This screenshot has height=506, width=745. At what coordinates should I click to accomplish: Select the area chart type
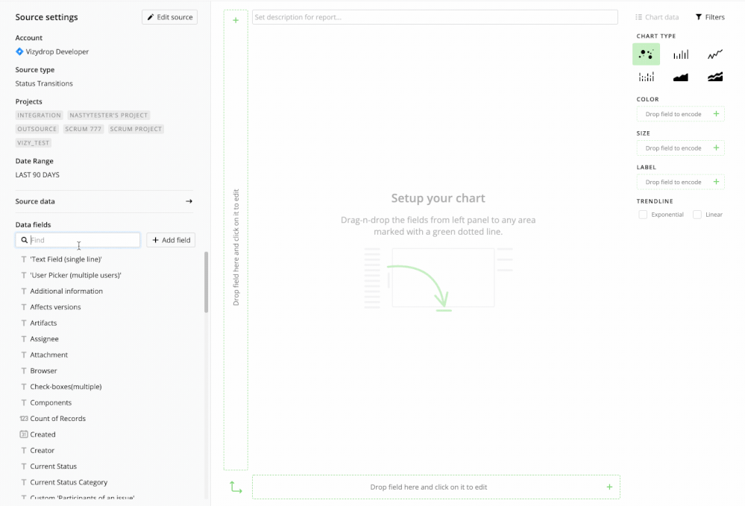tap(680, 76)
